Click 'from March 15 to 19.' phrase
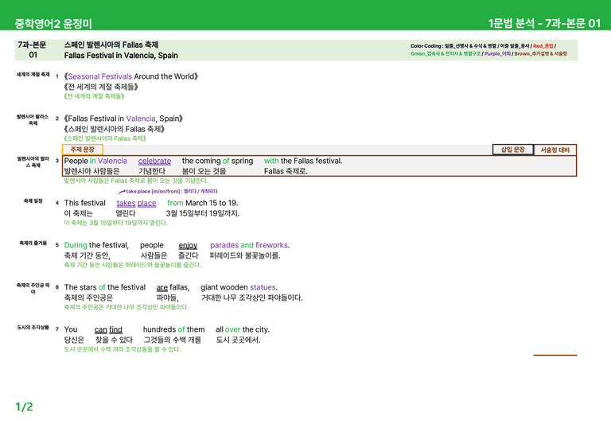 (203, 203)
